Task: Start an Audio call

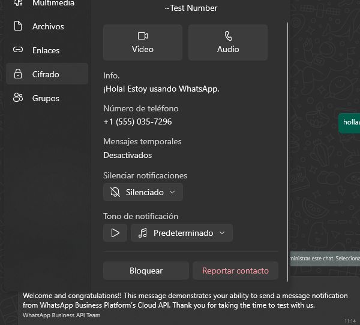Action: [x=228, y=42]
